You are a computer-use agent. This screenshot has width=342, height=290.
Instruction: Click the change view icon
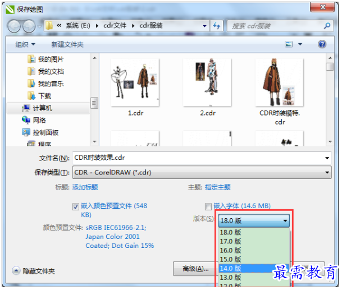click(289, 44)
